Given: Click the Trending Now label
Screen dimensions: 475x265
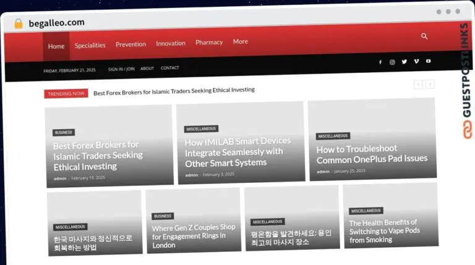Looking at the screenshot, I should 66,94.
